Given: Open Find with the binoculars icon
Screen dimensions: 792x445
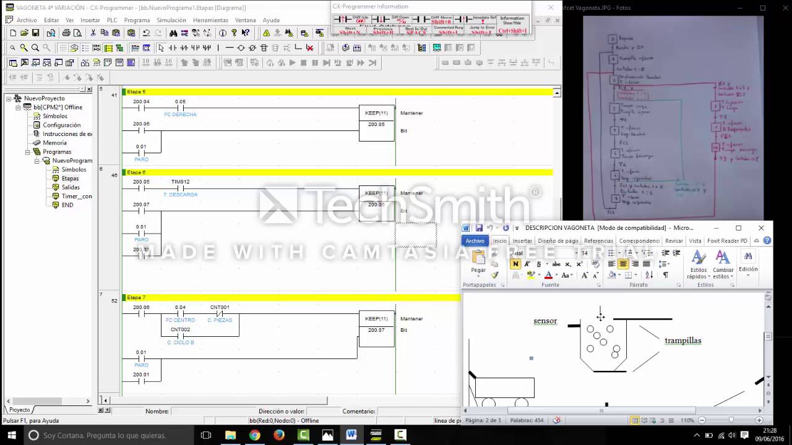Looking at the screenshot, I should pyautogui.click(x=173, y=33).
